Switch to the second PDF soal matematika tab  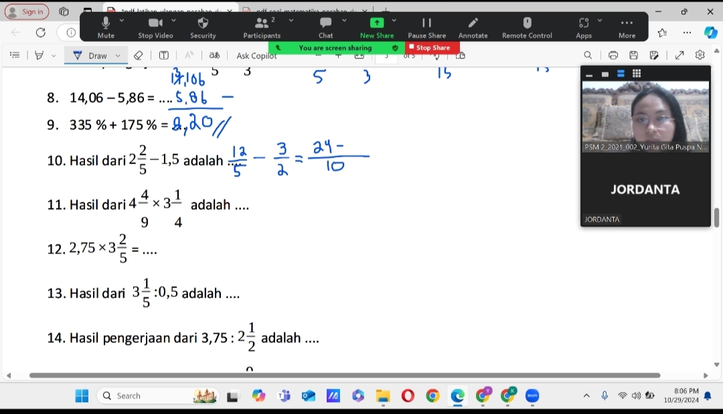[305, 10]
